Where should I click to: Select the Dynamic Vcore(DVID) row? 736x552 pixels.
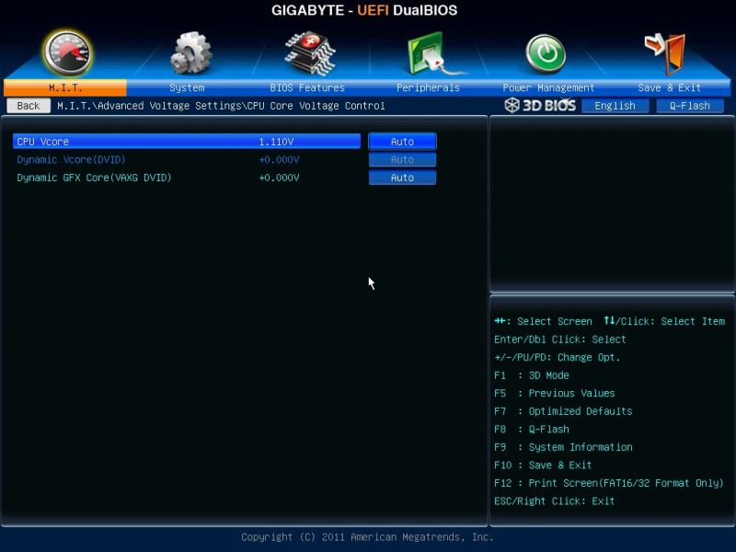click(187, 159)
